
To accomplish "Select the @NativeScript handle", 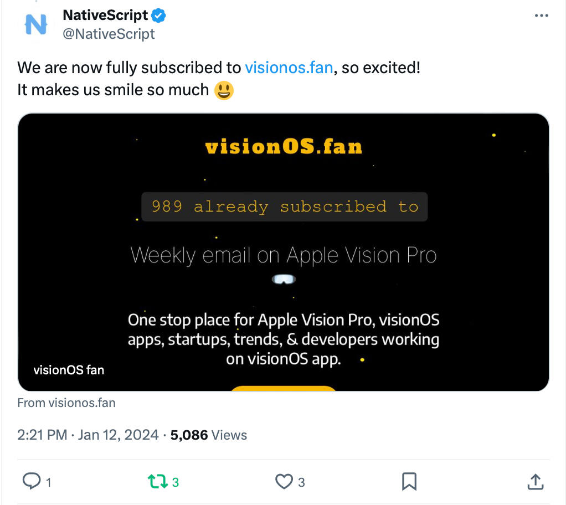I will [110, 33].
